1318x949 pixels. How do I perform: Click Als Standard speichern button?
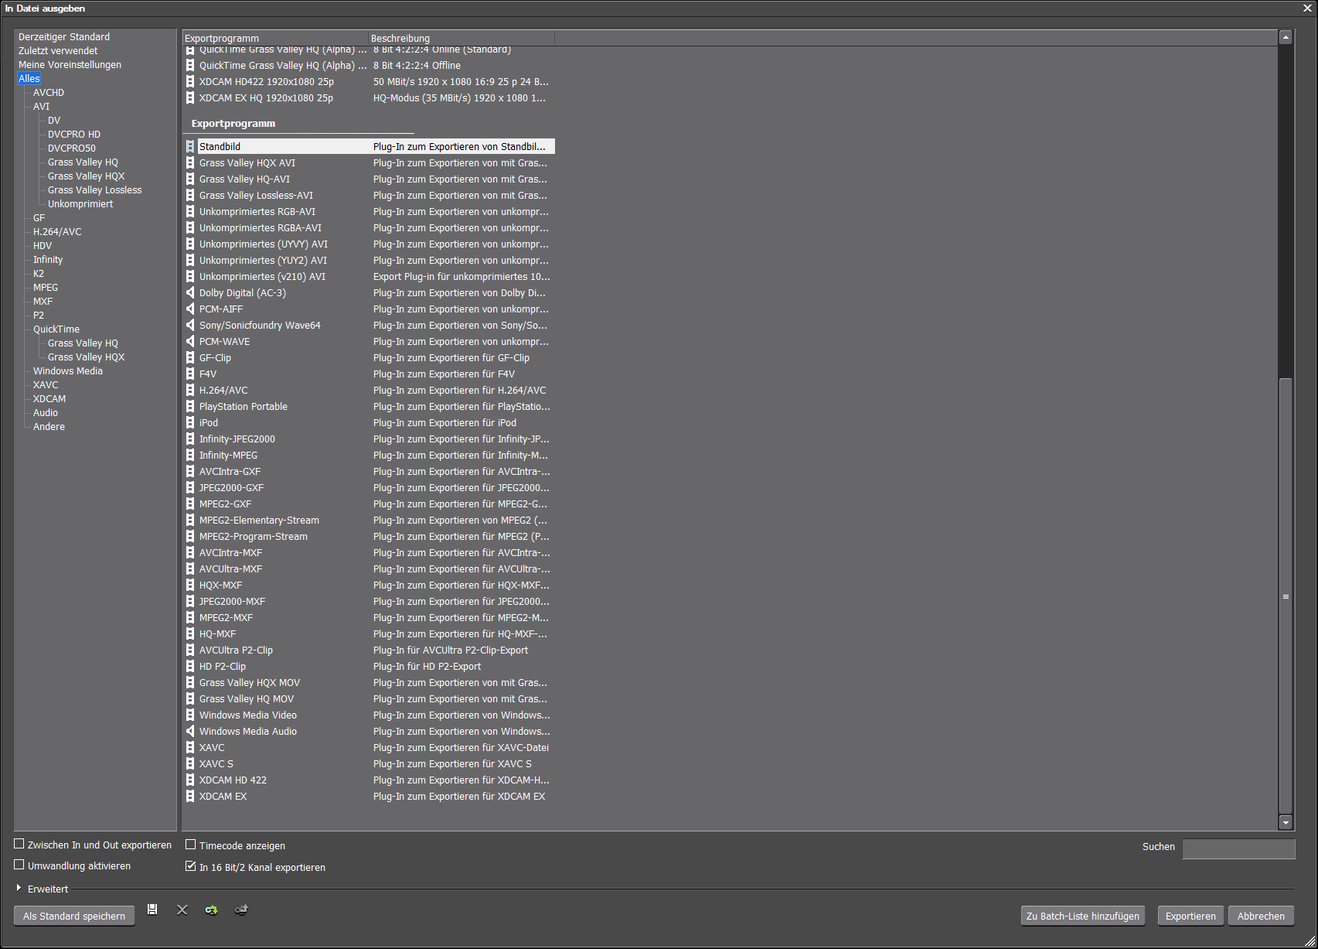pyautogui.click(x=74, y=916)
